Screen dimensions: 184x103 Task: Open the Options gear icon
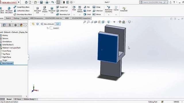coord(71,2)
